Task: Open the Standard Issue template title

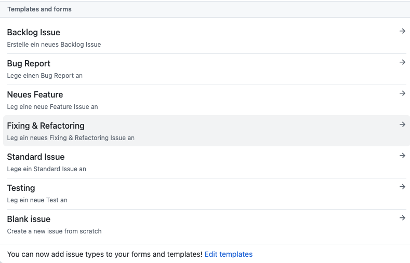Action: pyautogui.click(x=35, y=157)
